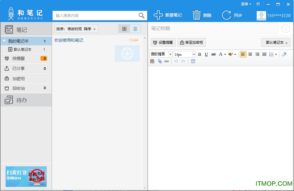Image resolution: width=294 pixels, height=191 pixels.
Task: Open the 默认笔记本 notebook selector in editor
Action: (276, 43)
